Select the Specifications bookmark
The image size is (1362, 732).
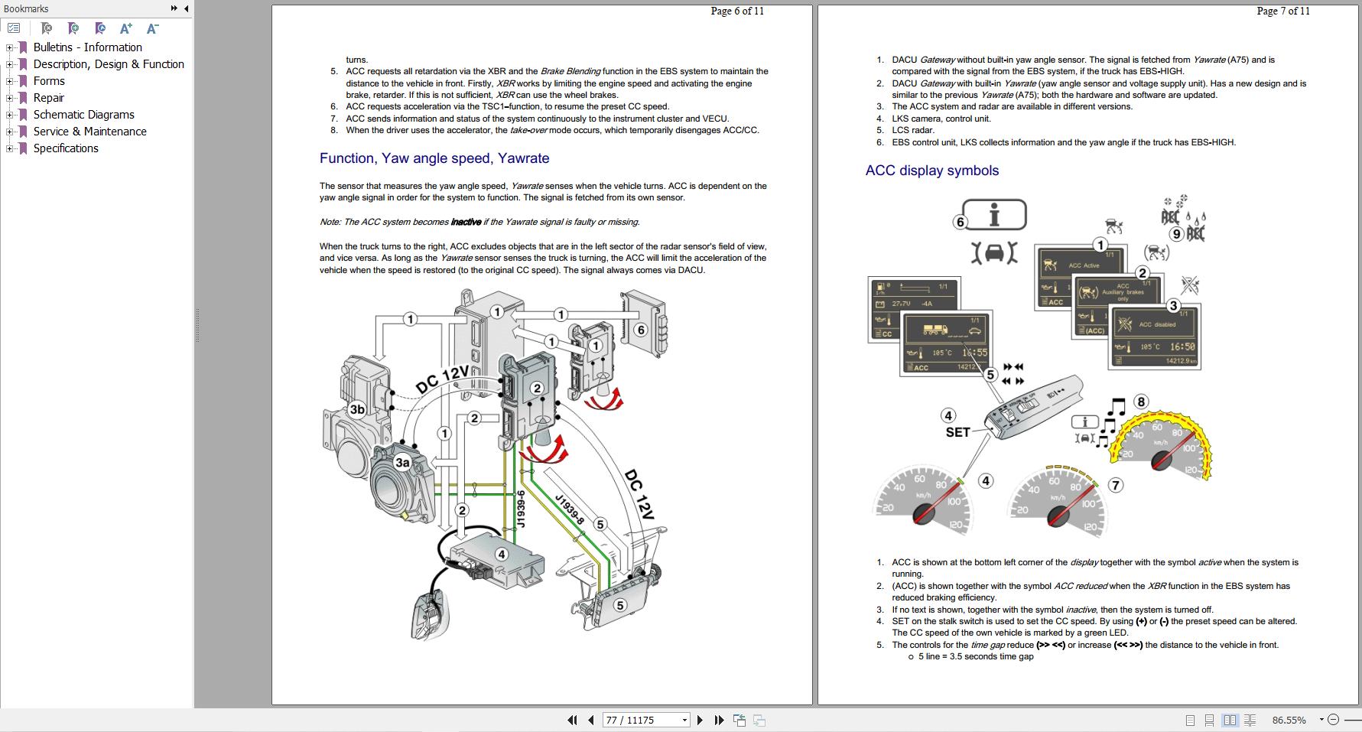(66, 148)
